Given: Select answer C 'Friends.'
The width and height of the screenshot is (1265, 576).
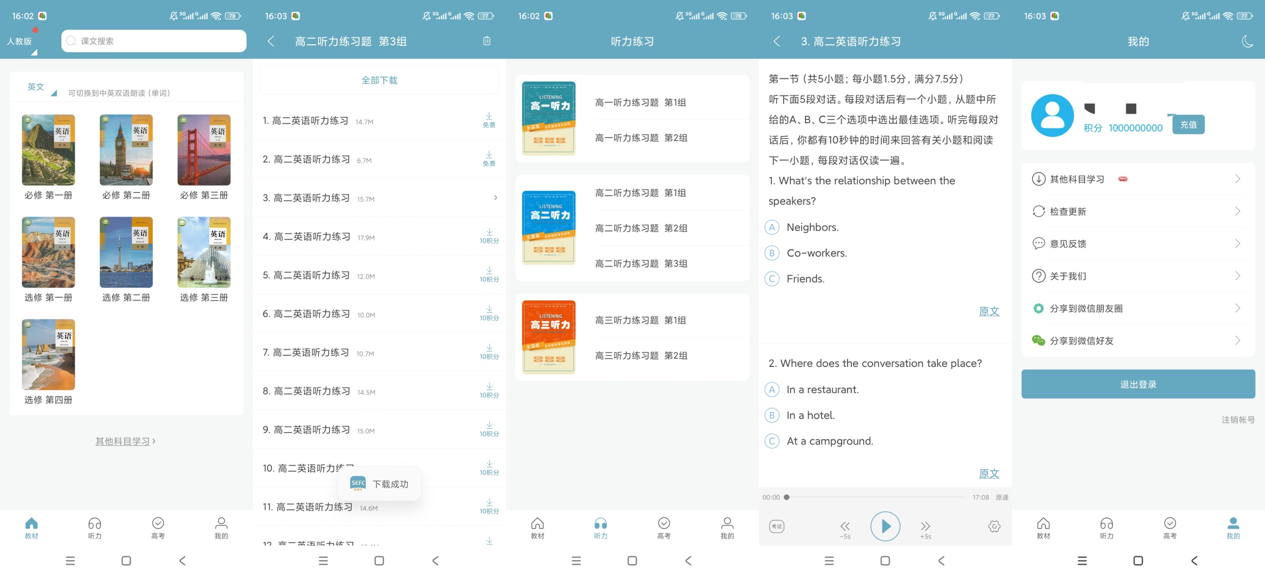Looking at the screenshot, I should [x=772, y=278].
